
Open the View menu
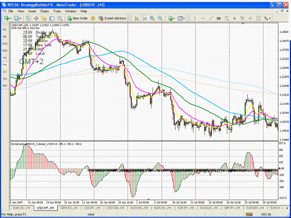(x=20, y=11)
